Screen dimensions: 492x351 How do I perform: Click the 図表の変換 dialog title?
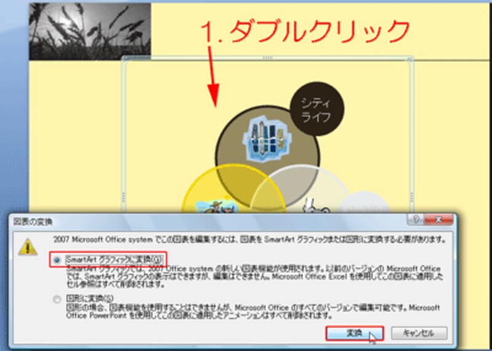tap(33, 222)
